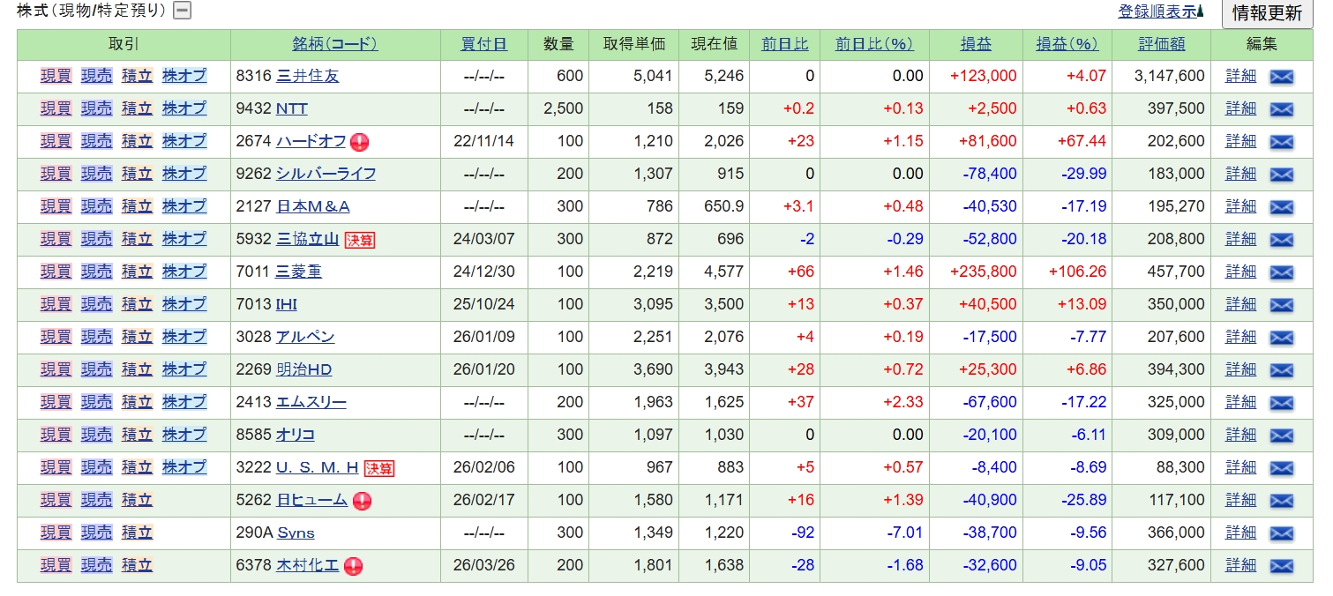Click the red alert icon beside 木村化工
Screen dimensions: 1333x596
click(x=354, y=566)
